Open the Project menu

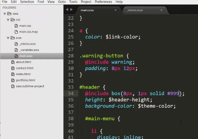[86, 2]
